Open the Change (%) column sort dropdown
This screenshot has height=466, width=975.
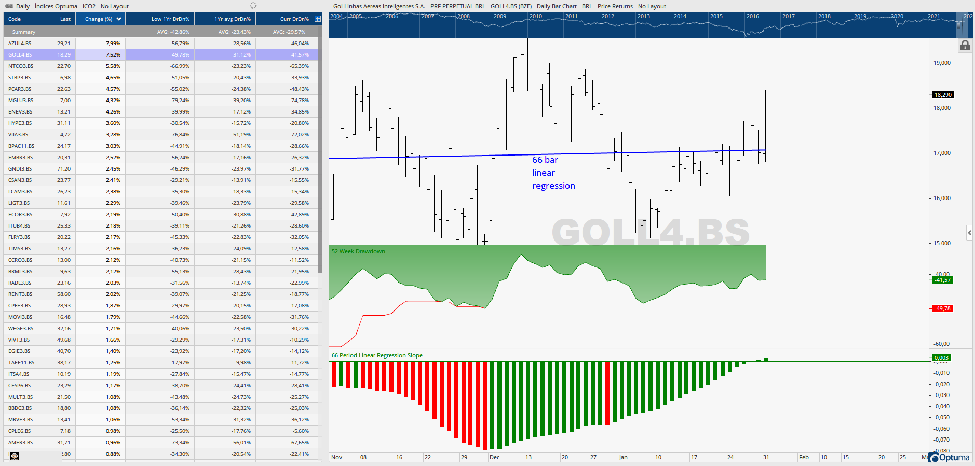pos(119,19)
